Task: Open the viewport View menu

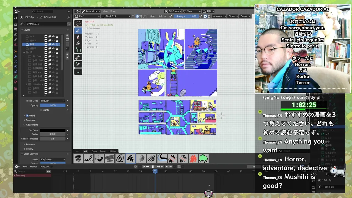Action: click(105, 11)
